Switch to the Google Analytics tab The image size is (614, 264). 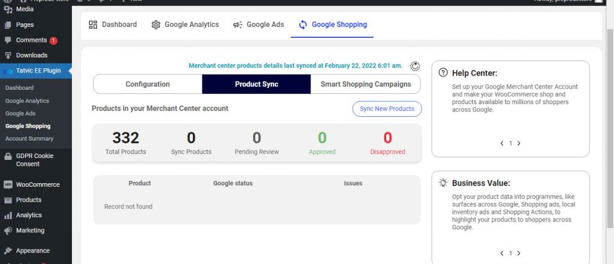(185, 25)
